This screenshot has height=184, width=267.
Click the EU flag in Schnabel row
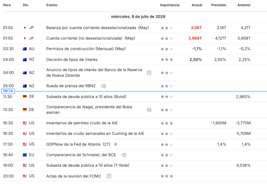tap(25, 155)
